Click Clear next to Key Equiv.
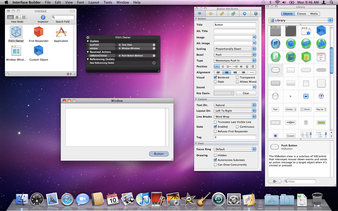Screen dimensions: 338x211 [246, 93]
